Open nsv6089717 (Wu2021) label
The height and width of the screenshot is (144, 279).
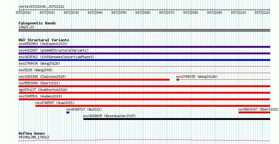[x=84, y=109]
